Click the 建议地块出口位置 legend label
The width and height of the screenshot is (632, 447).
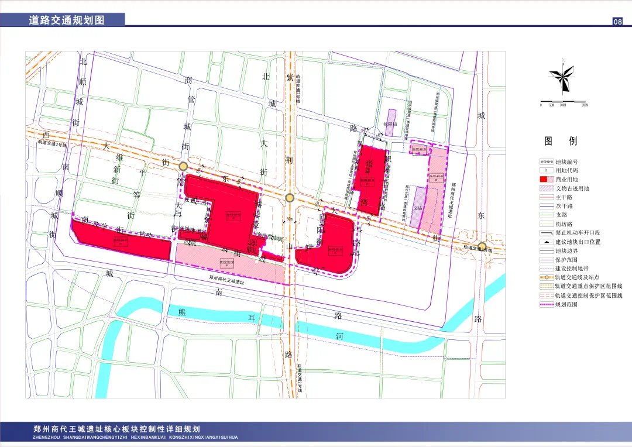click(x=578, y=242)
